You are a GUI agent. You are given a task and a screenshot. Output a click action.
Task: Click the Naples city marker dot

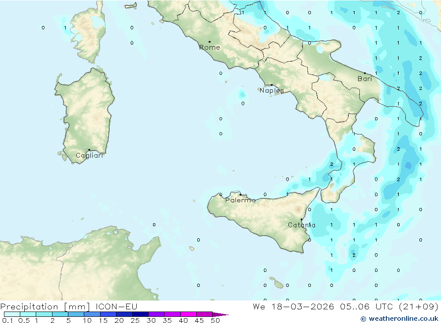click(x=272, y=85)
